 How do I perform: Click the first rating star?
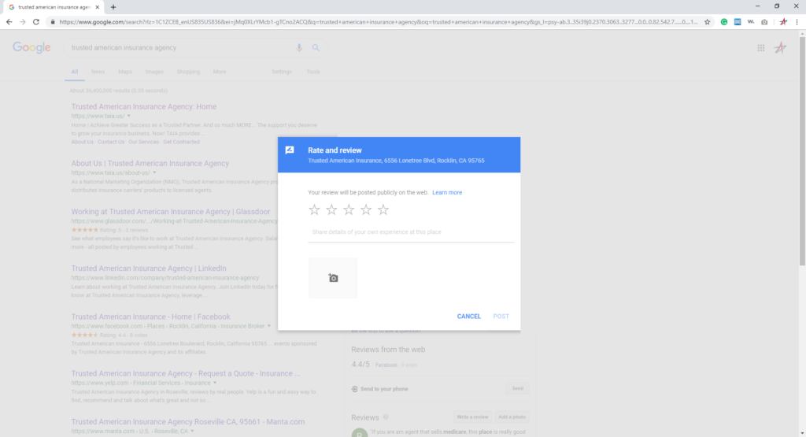click(314, 209)
